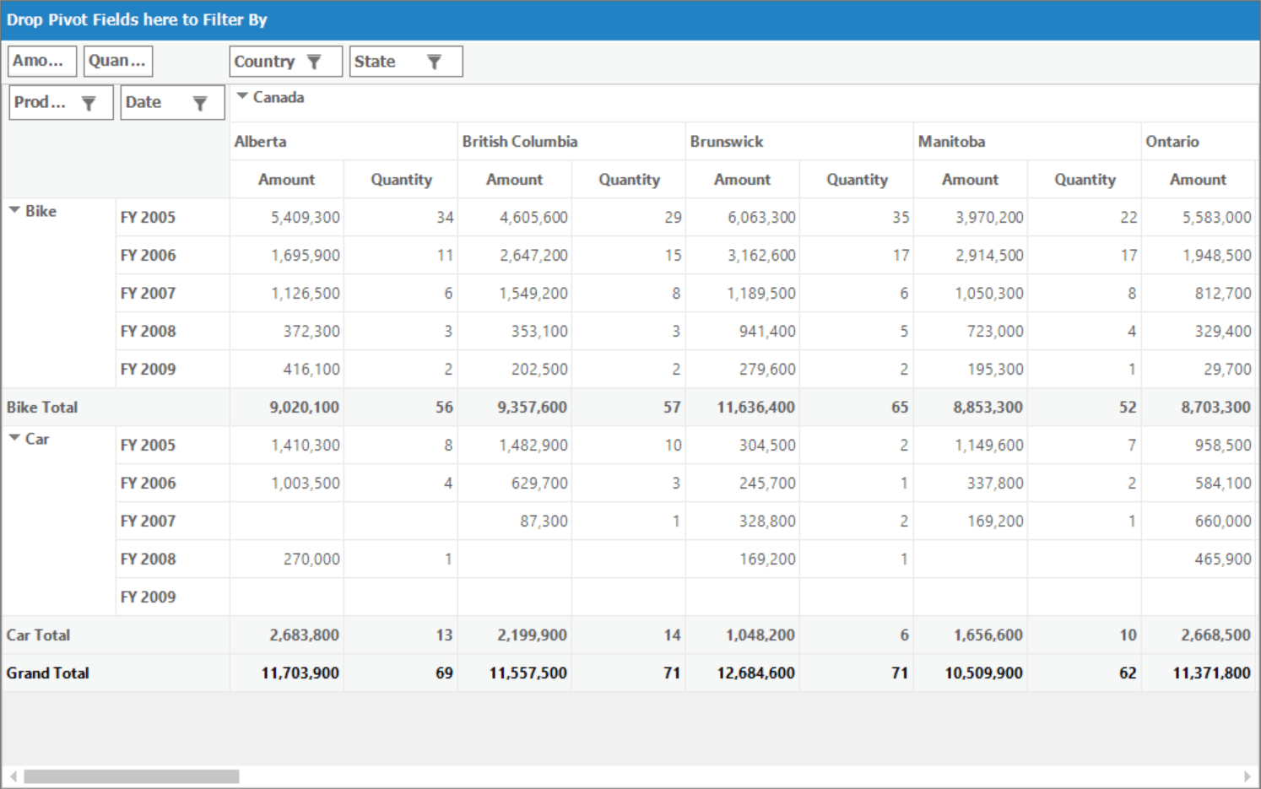This screenshot has width=1261, height=789.
Task: Click the filter icon on Country field
Action: tap(314, 62)
